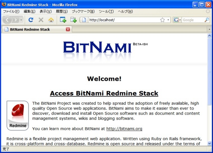Select the BitNami Redmine Stack tab
The image size is (213, 153).
coord(37,29)
